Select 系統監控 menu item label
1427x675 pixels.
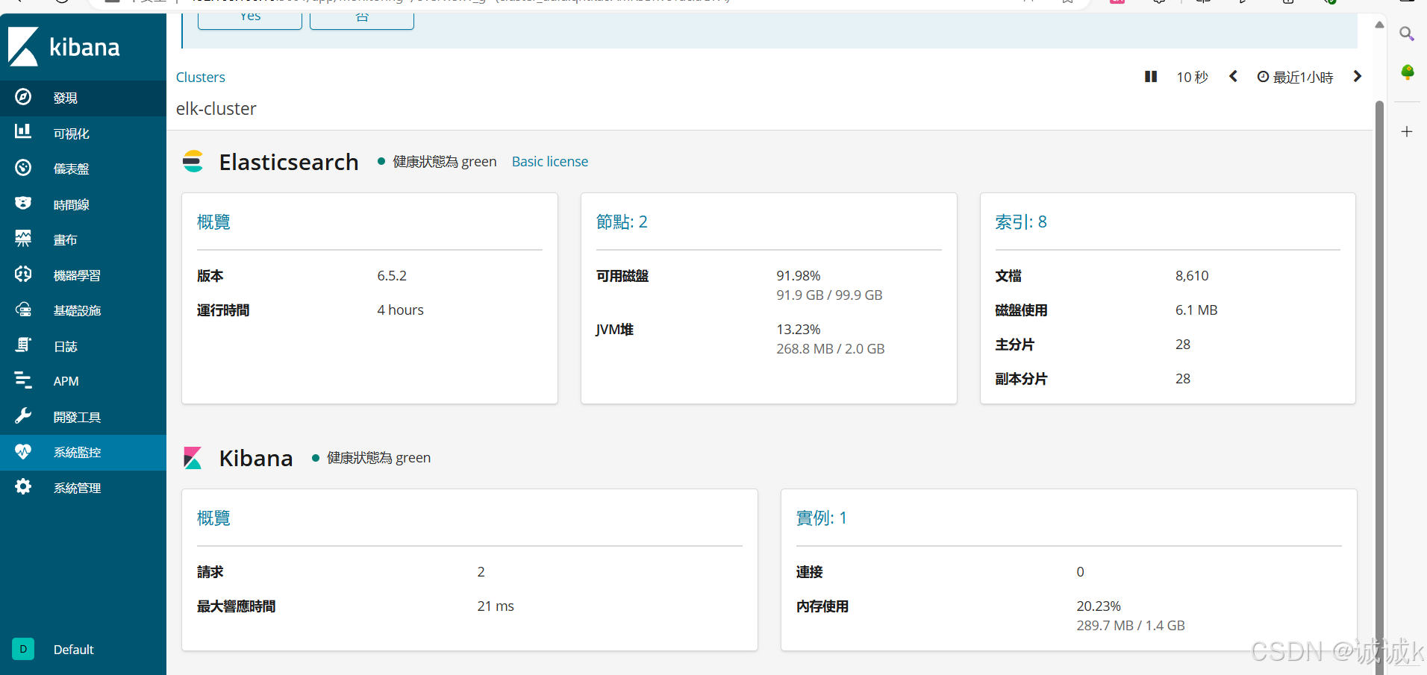[x=77, y=452]
